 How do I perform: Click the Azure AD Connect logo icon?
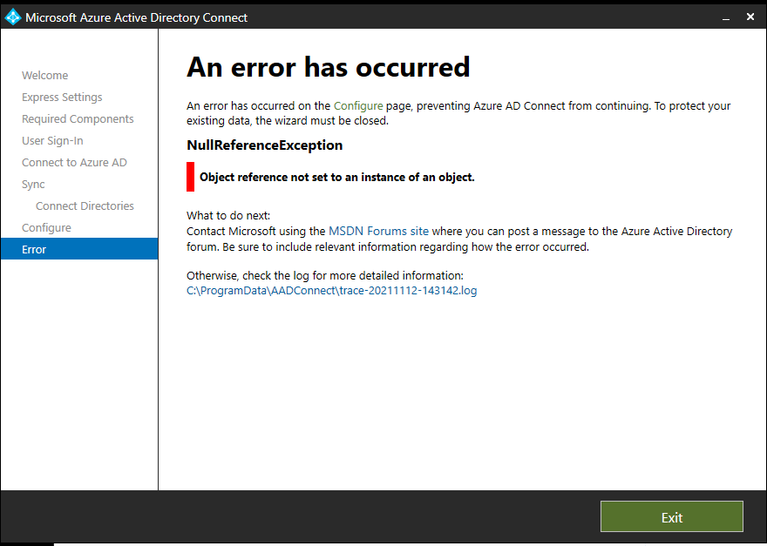tap(13, 17)
